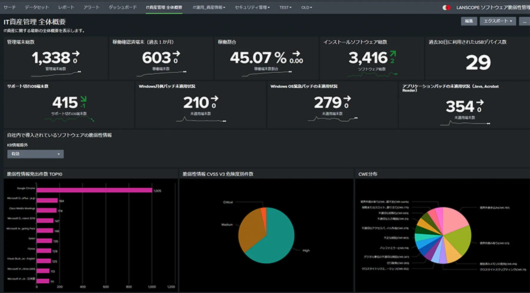
Task: Click the bar valued 113 in TOP10 chart
Action: [43, 271]
